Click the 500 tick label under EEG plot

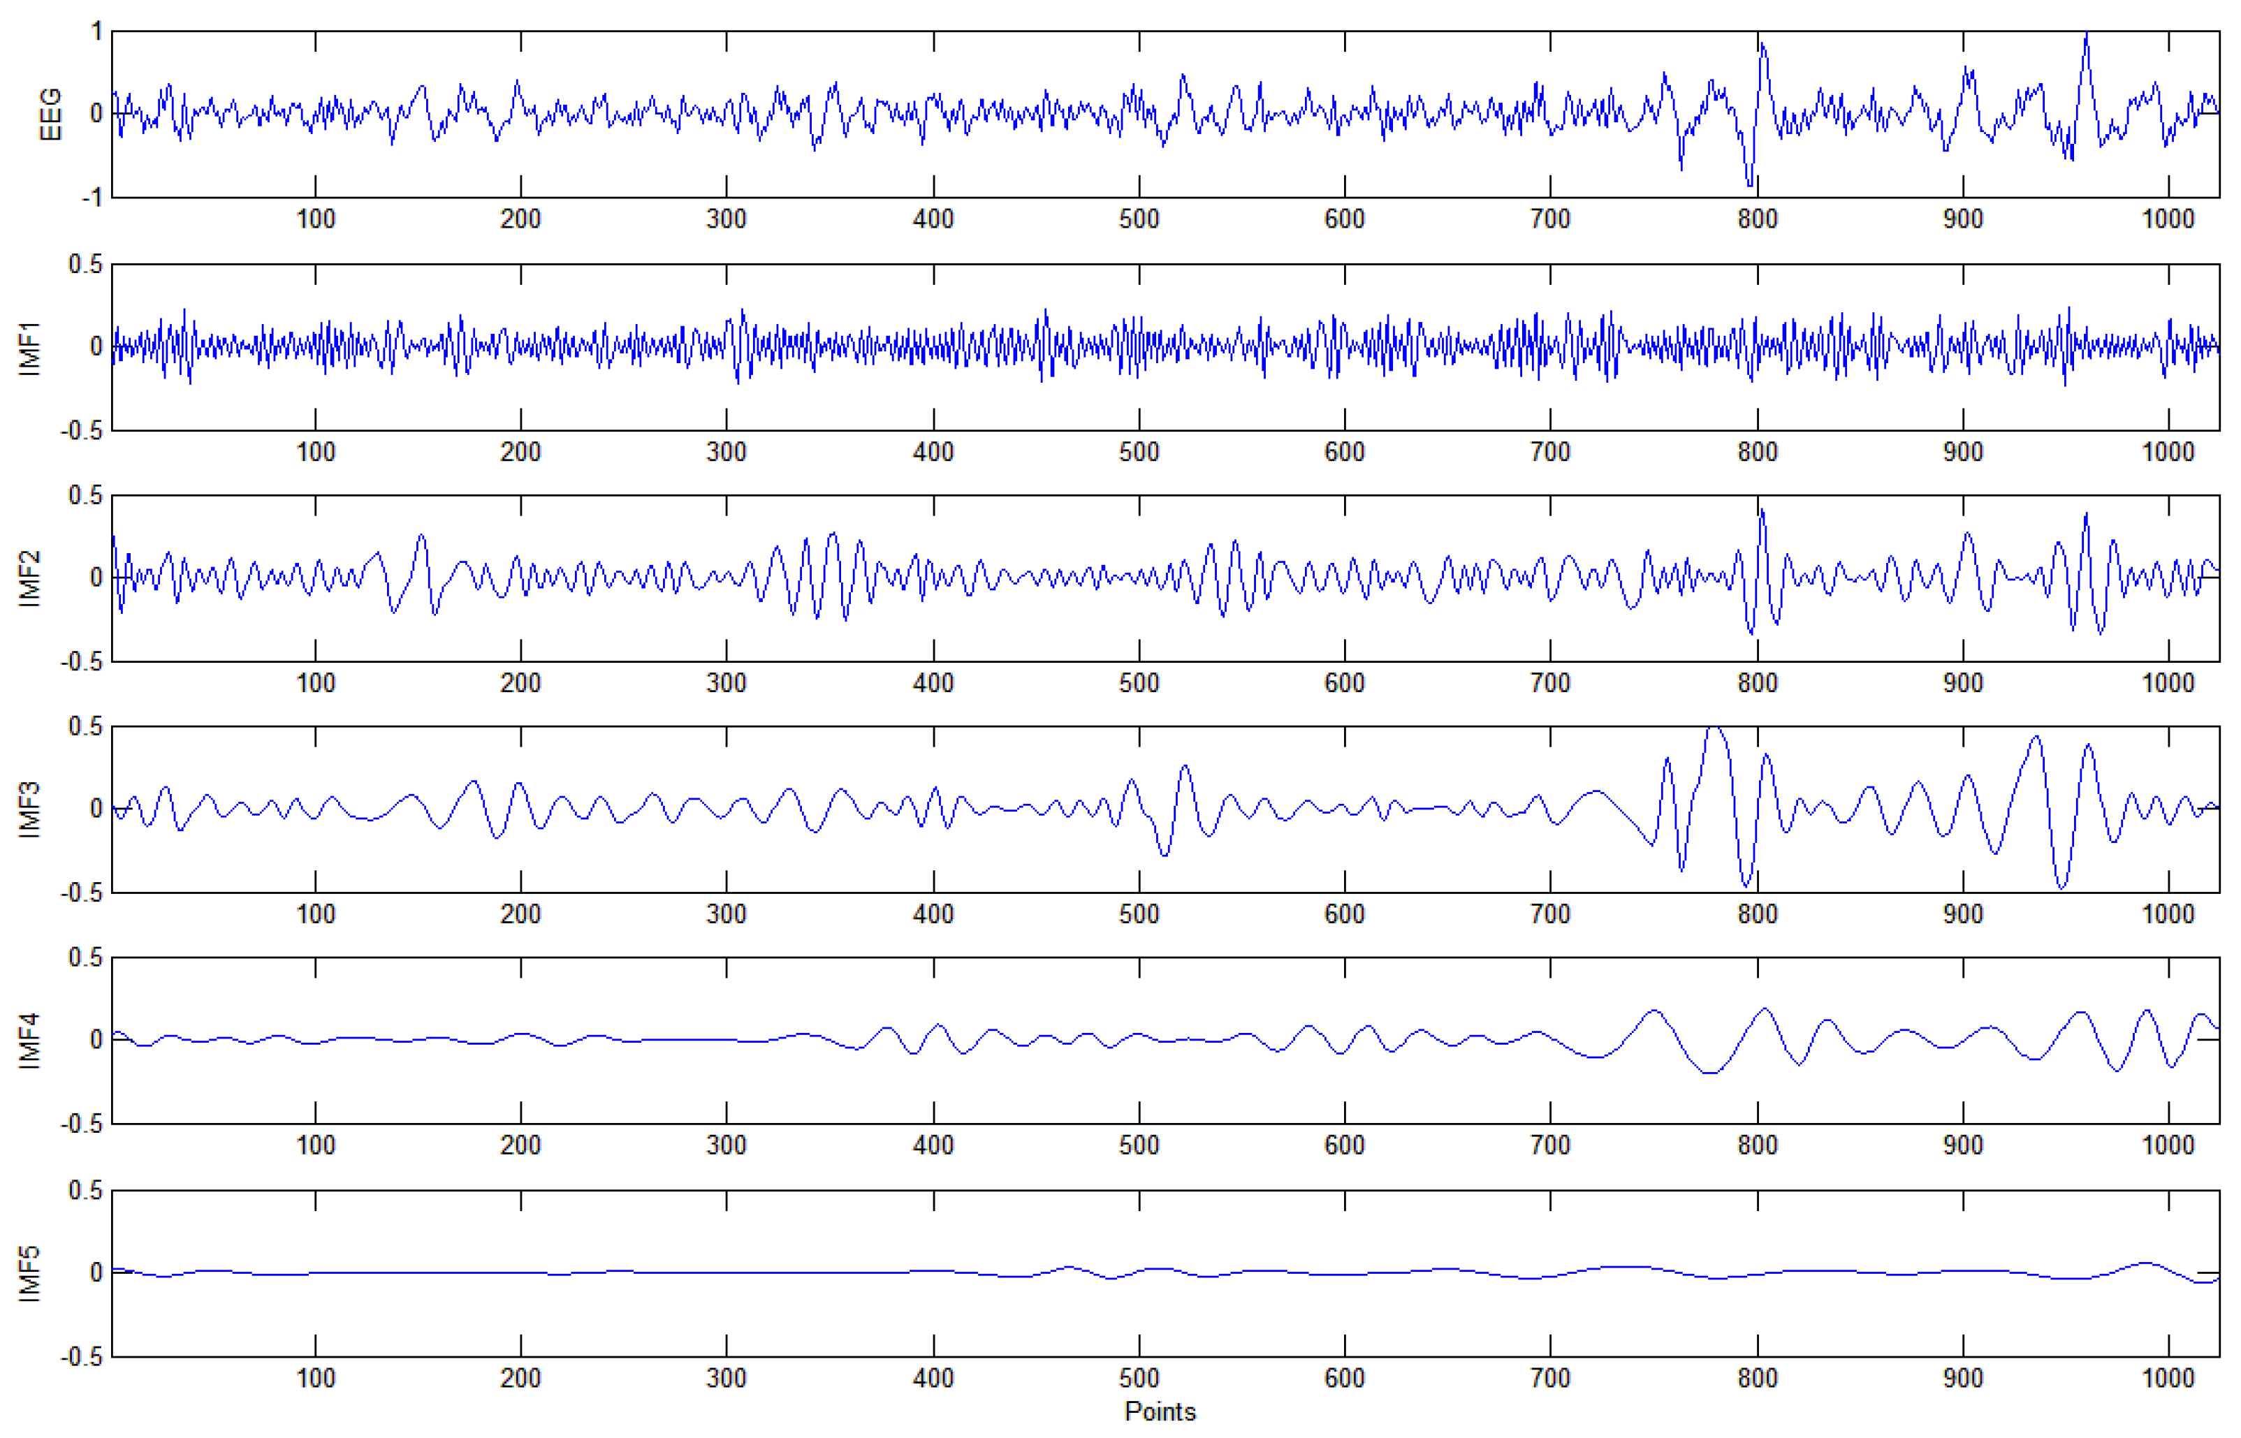(x=1138, y=219)
